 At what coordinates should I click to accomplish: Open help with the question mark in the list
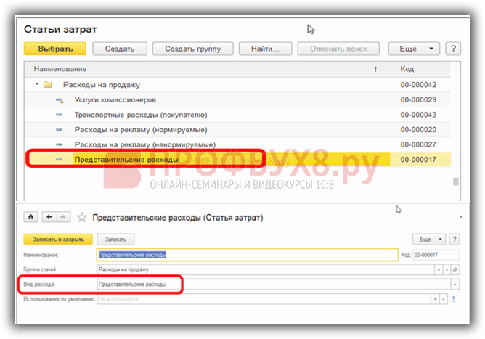[x=454, y=49]
